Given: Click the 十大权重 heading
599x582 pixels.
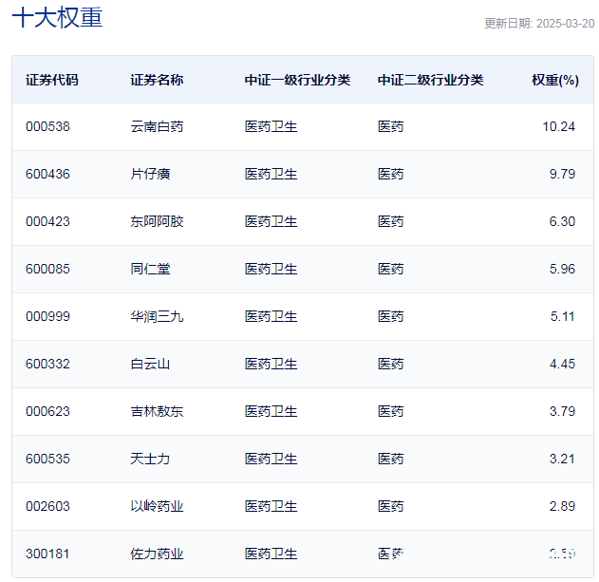Looking at the screenshot, I should (x=57, y=18).
